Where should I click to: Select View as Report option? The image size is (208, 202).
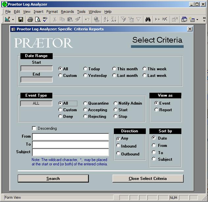pos(156,110)
